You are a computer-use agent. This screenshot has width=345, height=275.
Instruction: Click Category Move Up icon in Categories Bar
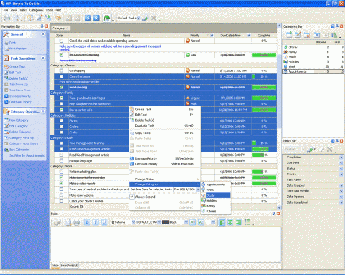click(x=317, y=34)
